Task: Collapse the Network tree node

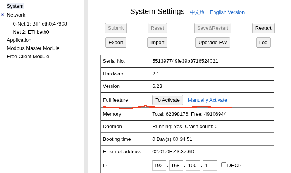Action: coord(3,15)
